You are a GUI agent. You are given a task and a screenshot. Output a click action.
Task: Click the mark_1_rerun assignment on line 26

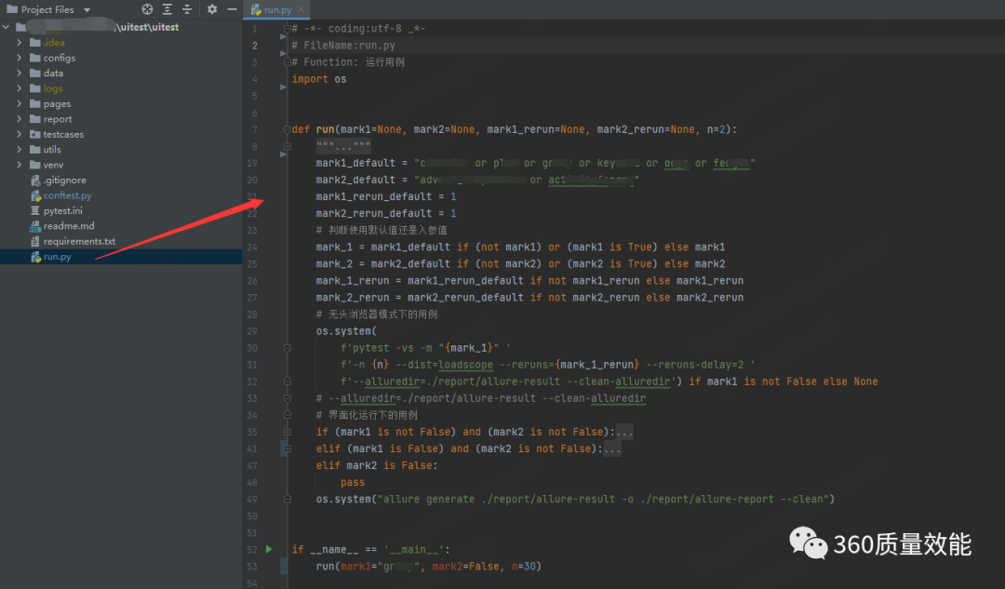point(529,281)
